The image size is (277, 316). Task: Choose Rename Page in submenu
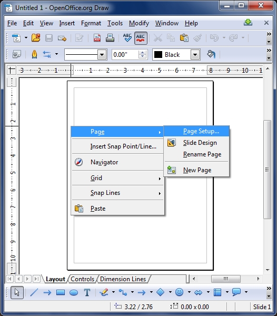coord(196,154)
